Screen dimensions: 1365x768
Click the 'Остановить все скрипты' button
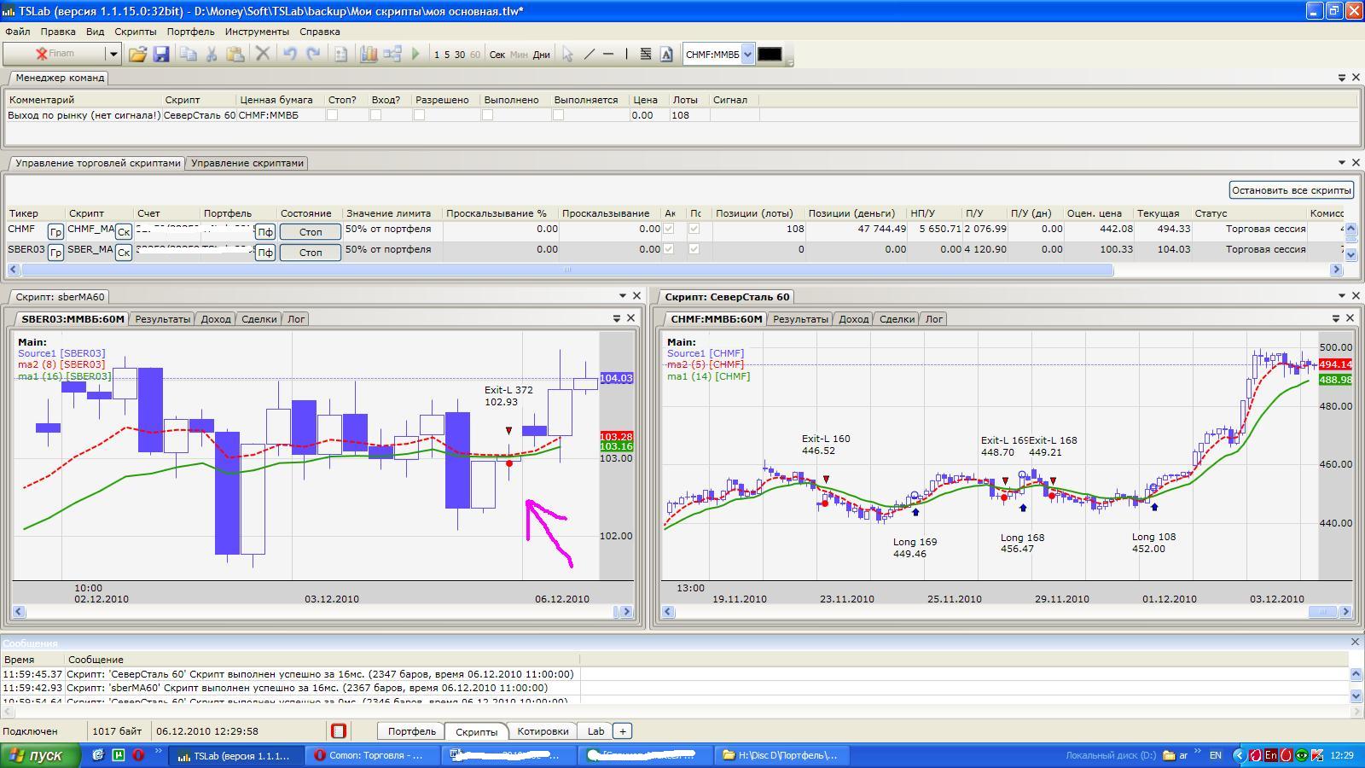click(1292, 189)
